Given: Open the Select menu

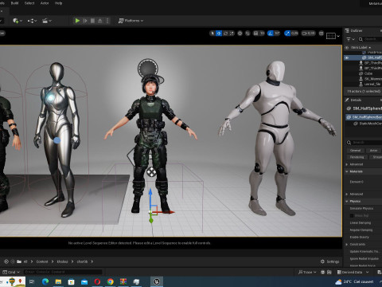Looking at the screenshot, I should [x=29, y=3].
